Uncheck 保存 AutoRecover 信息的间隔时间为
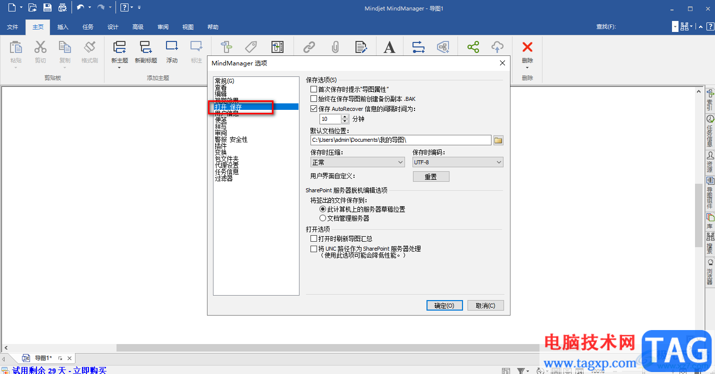The height and width of the screenshot is (374, 715). point(314,108)
